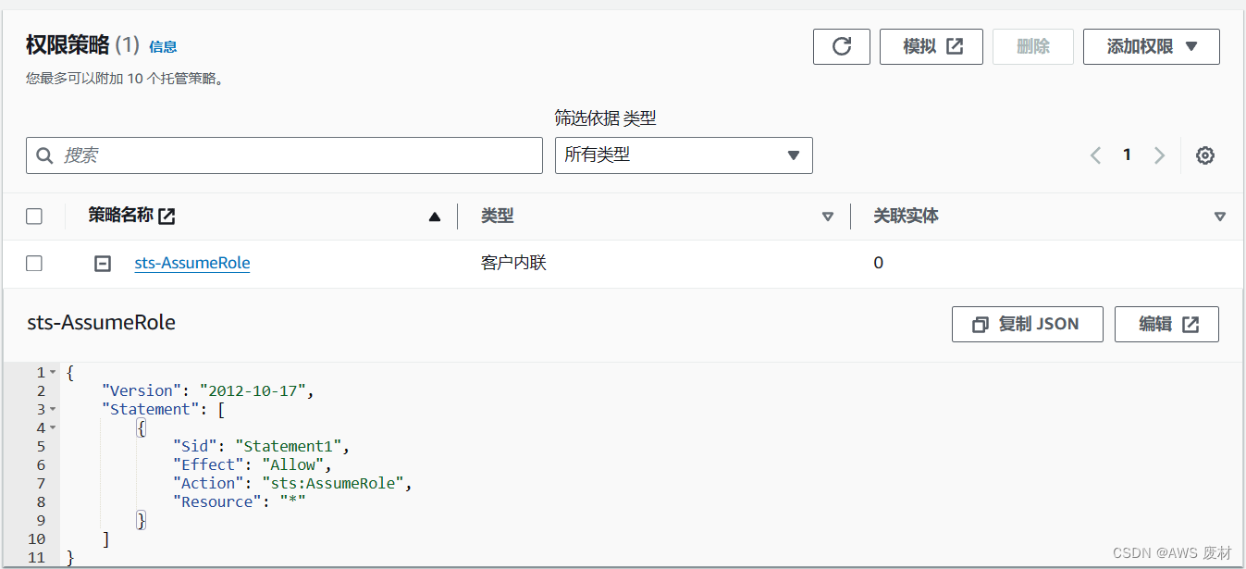
Task: Select page 1 in pagination
Action: (x=1127, y=155)
